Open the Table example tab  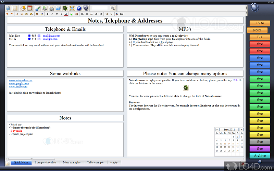tap(96, 162)
